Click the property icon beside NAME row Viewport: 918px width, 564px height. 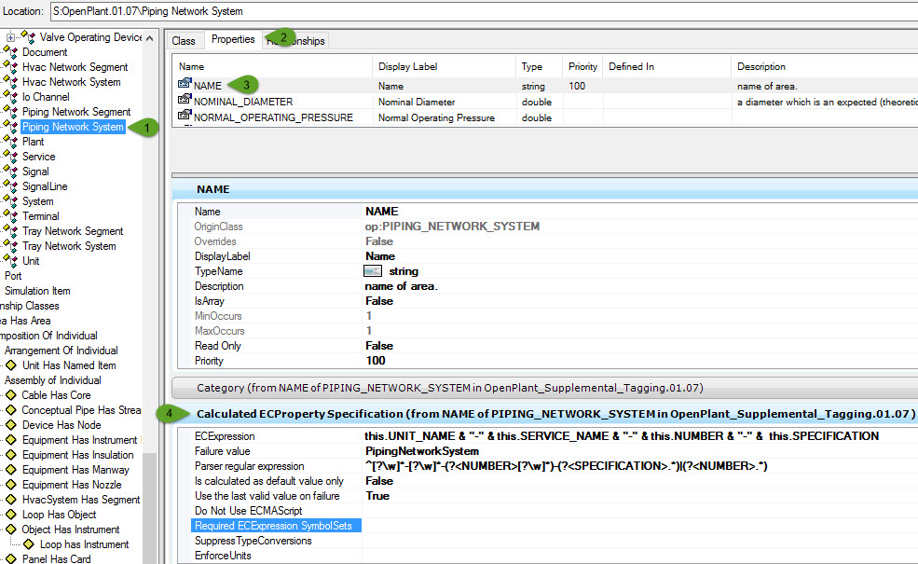185,84
